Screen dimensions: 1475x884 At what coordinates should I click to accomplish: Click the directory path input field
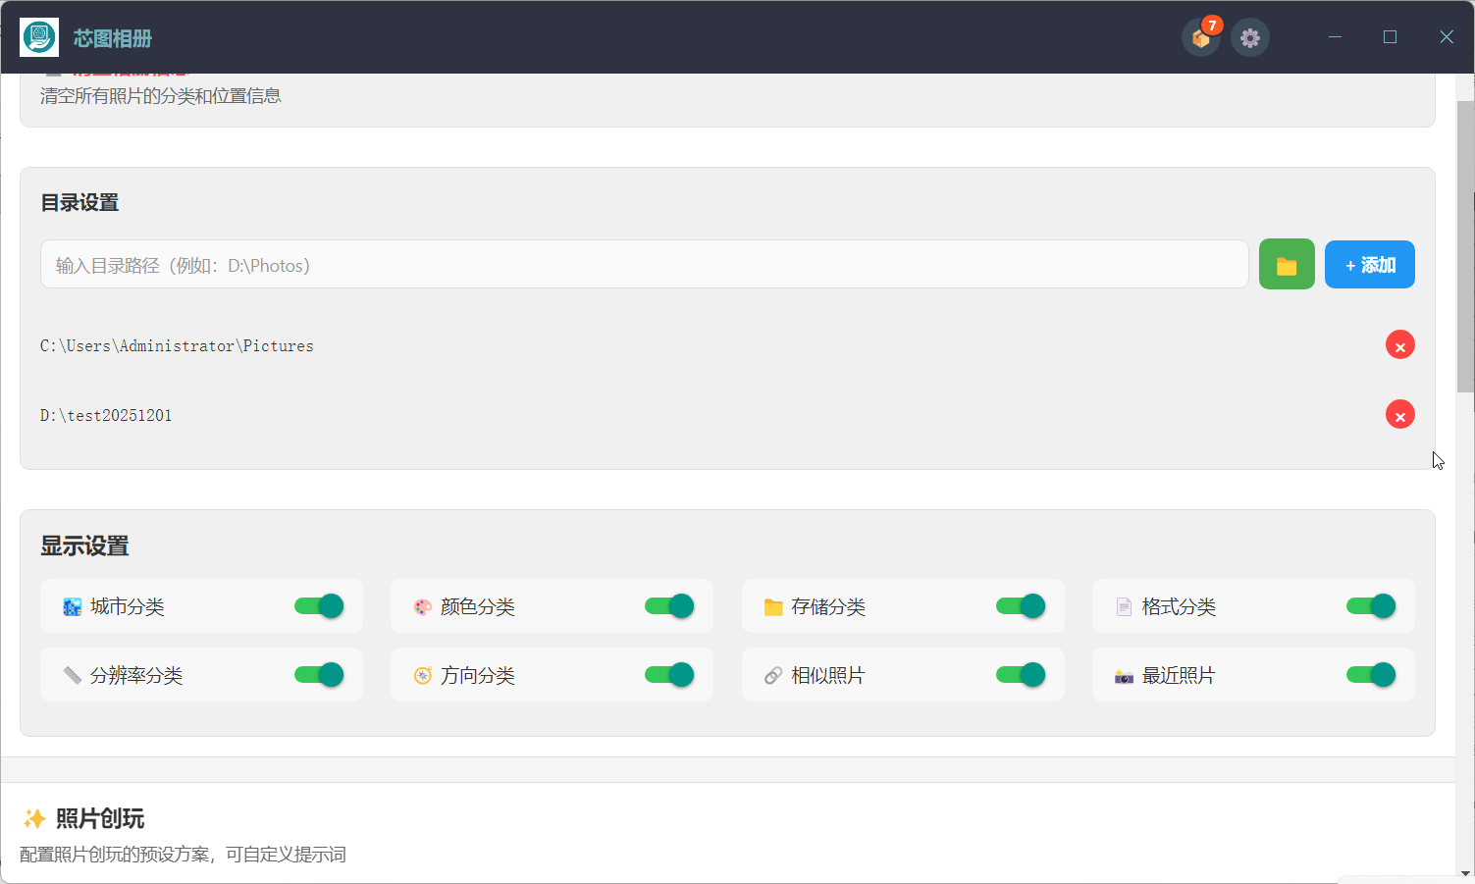pyautogui.click(x=644, y=265)
